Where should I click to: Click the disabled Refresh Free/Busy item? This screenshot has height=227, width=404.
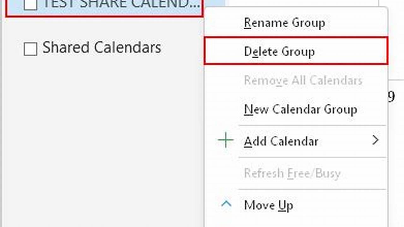(292, 173)
